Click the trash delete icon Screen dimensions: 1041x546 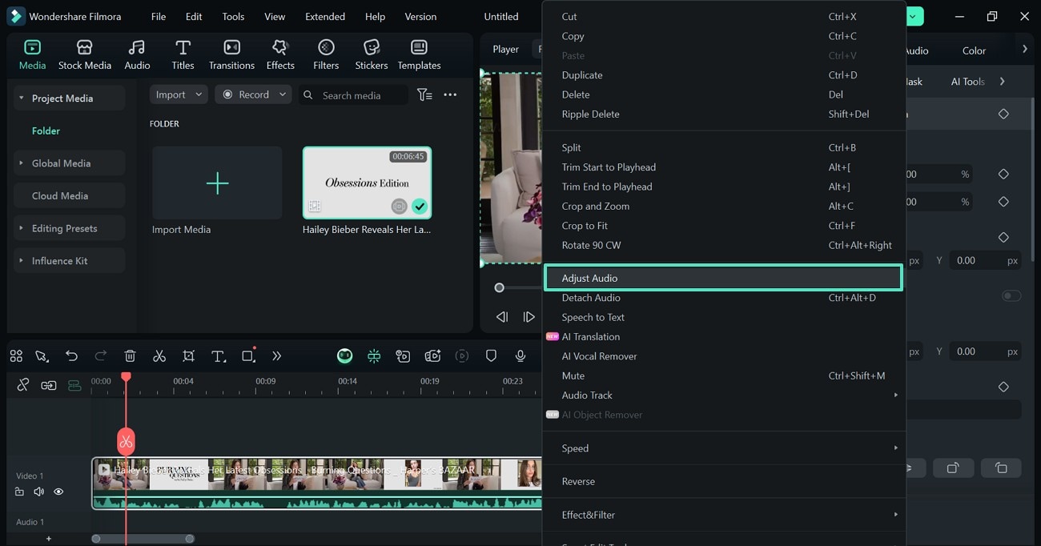[x=130, y=355]
